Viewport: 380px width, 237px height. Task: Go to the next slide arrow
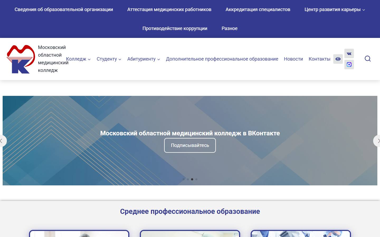point(377,141)
